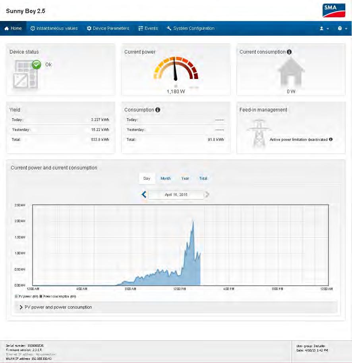Click the SMA logo

[x=334, y=10]
